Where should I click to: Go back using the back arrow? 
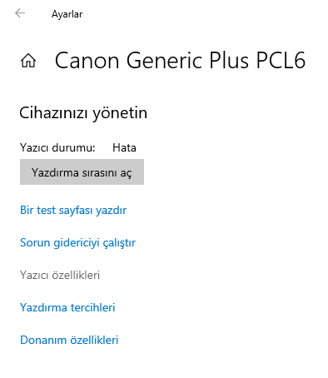(x=20, y=13)
